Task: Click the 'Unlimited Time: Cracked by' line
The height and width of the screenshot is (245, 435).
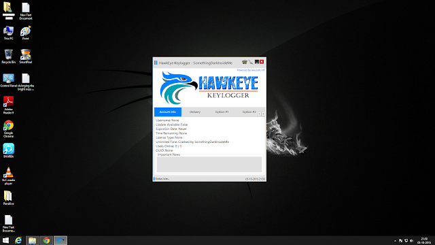Action: click(192, 142)
